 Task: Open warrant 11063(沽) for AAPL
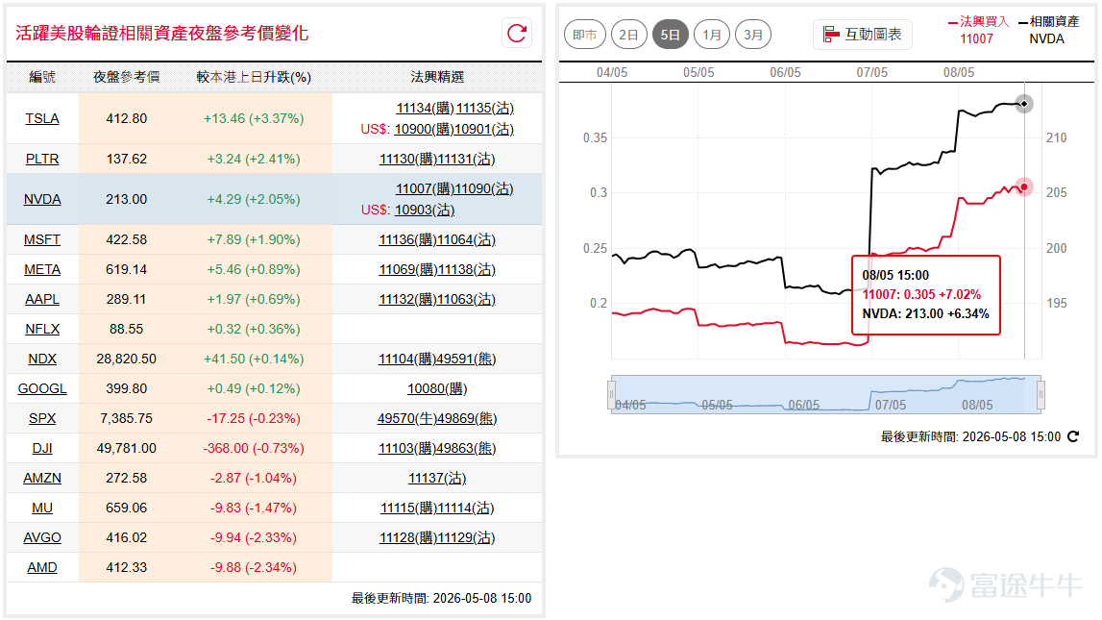[x=466, y=299]
